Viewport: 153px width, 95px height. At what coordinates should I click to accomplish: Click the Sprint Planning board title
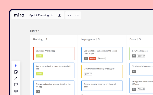(x=39, y=15)
